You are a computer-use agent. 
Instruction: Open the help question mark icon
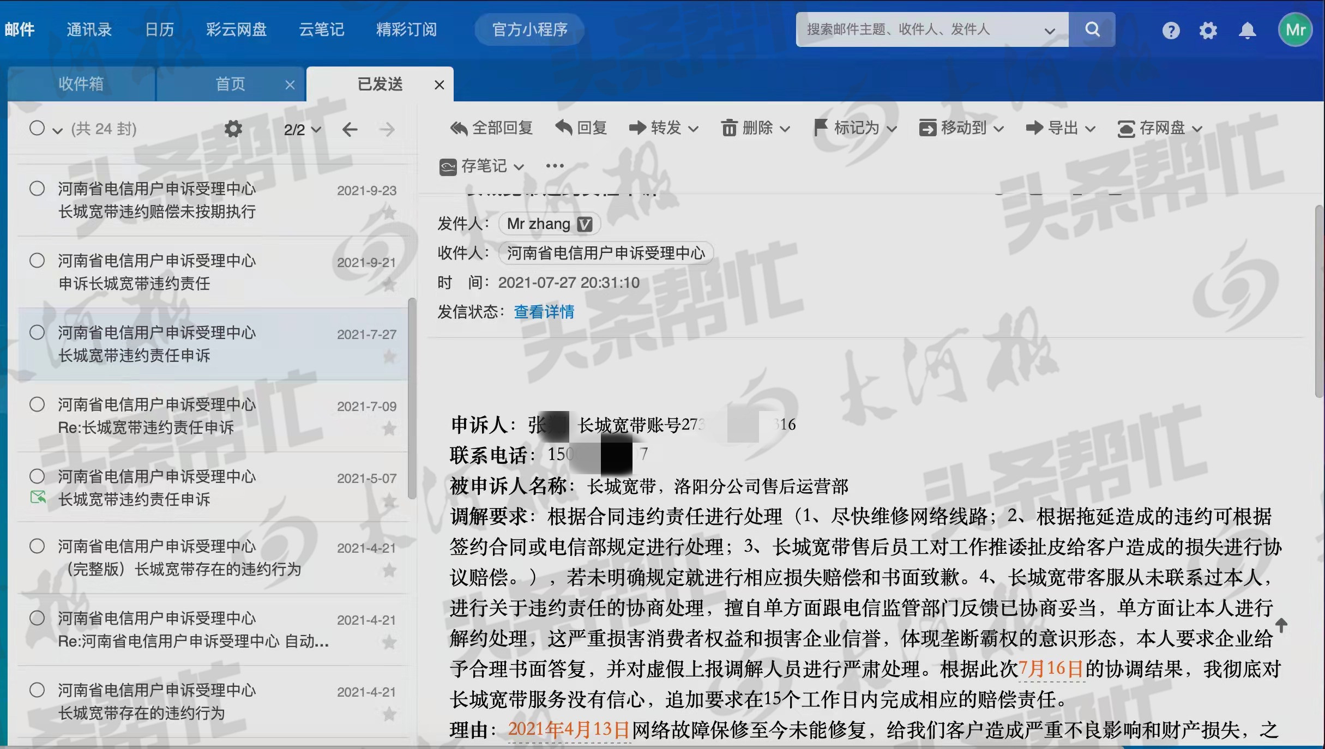click(1171, 31)
